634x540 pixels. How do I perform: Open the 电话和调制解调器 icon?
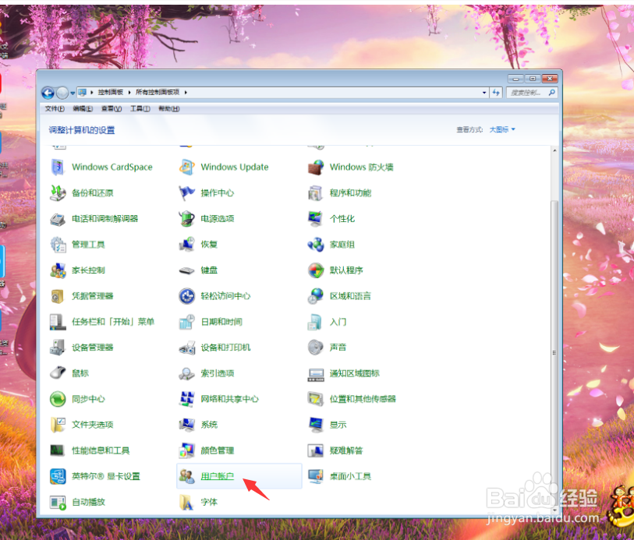click(58, 219)
